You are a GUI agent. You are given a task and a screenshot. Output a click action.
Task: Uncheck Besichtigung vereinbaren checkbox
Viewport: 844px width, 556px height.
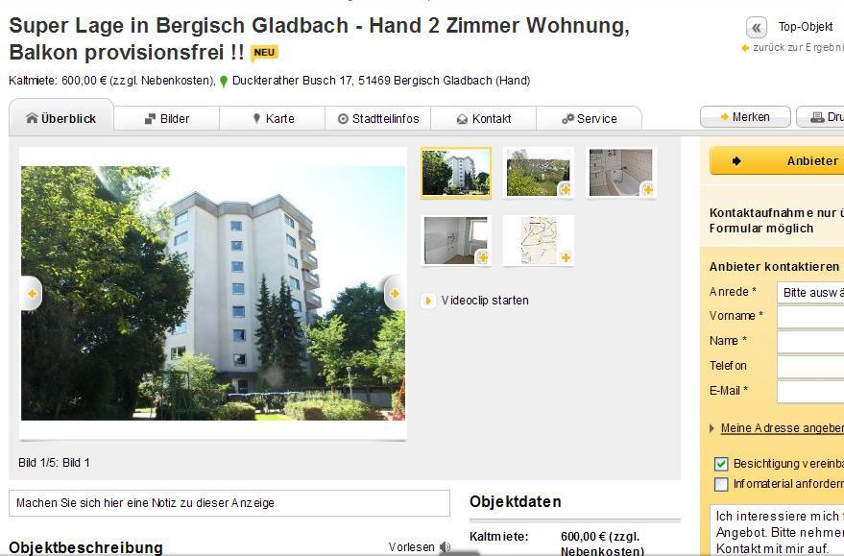[721, 464]
